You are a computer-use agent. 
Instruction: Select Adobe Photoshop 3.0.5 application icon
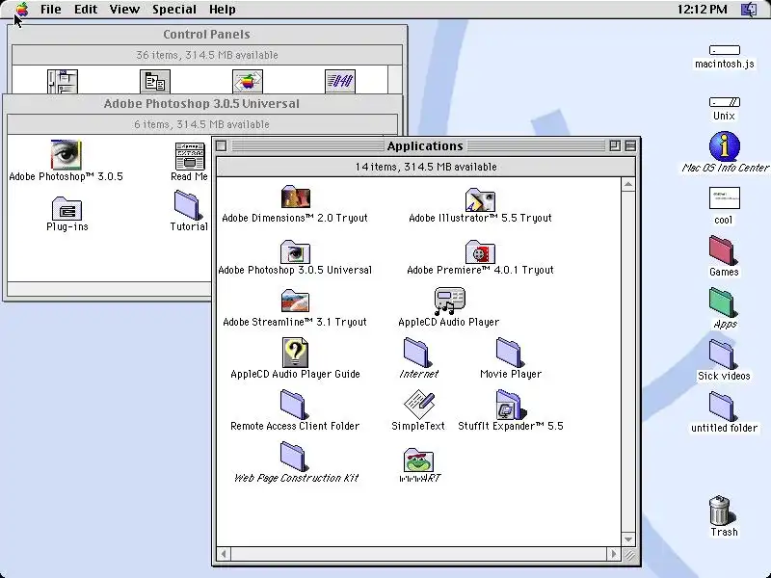[66, 154]
